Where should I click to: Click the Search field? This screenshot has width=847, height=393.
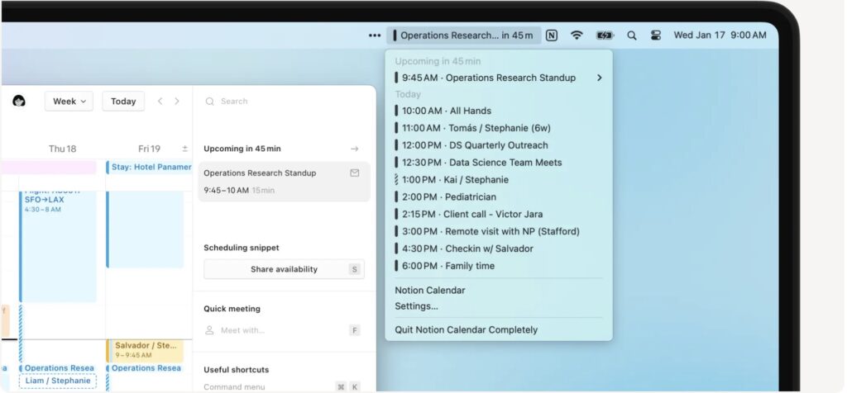tap(285, 102)
